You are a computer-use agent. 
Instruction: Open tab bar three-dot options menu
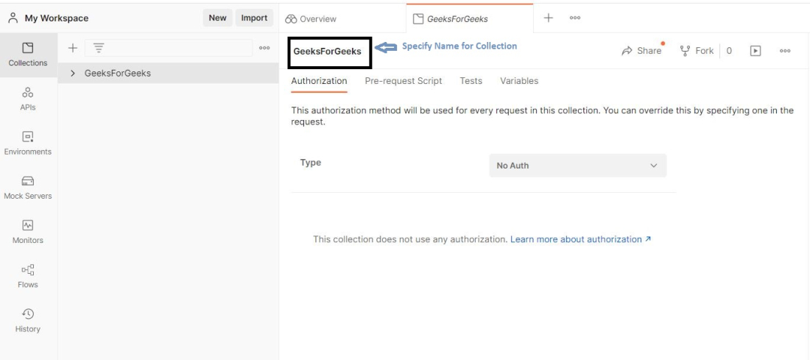pos(575,18)
